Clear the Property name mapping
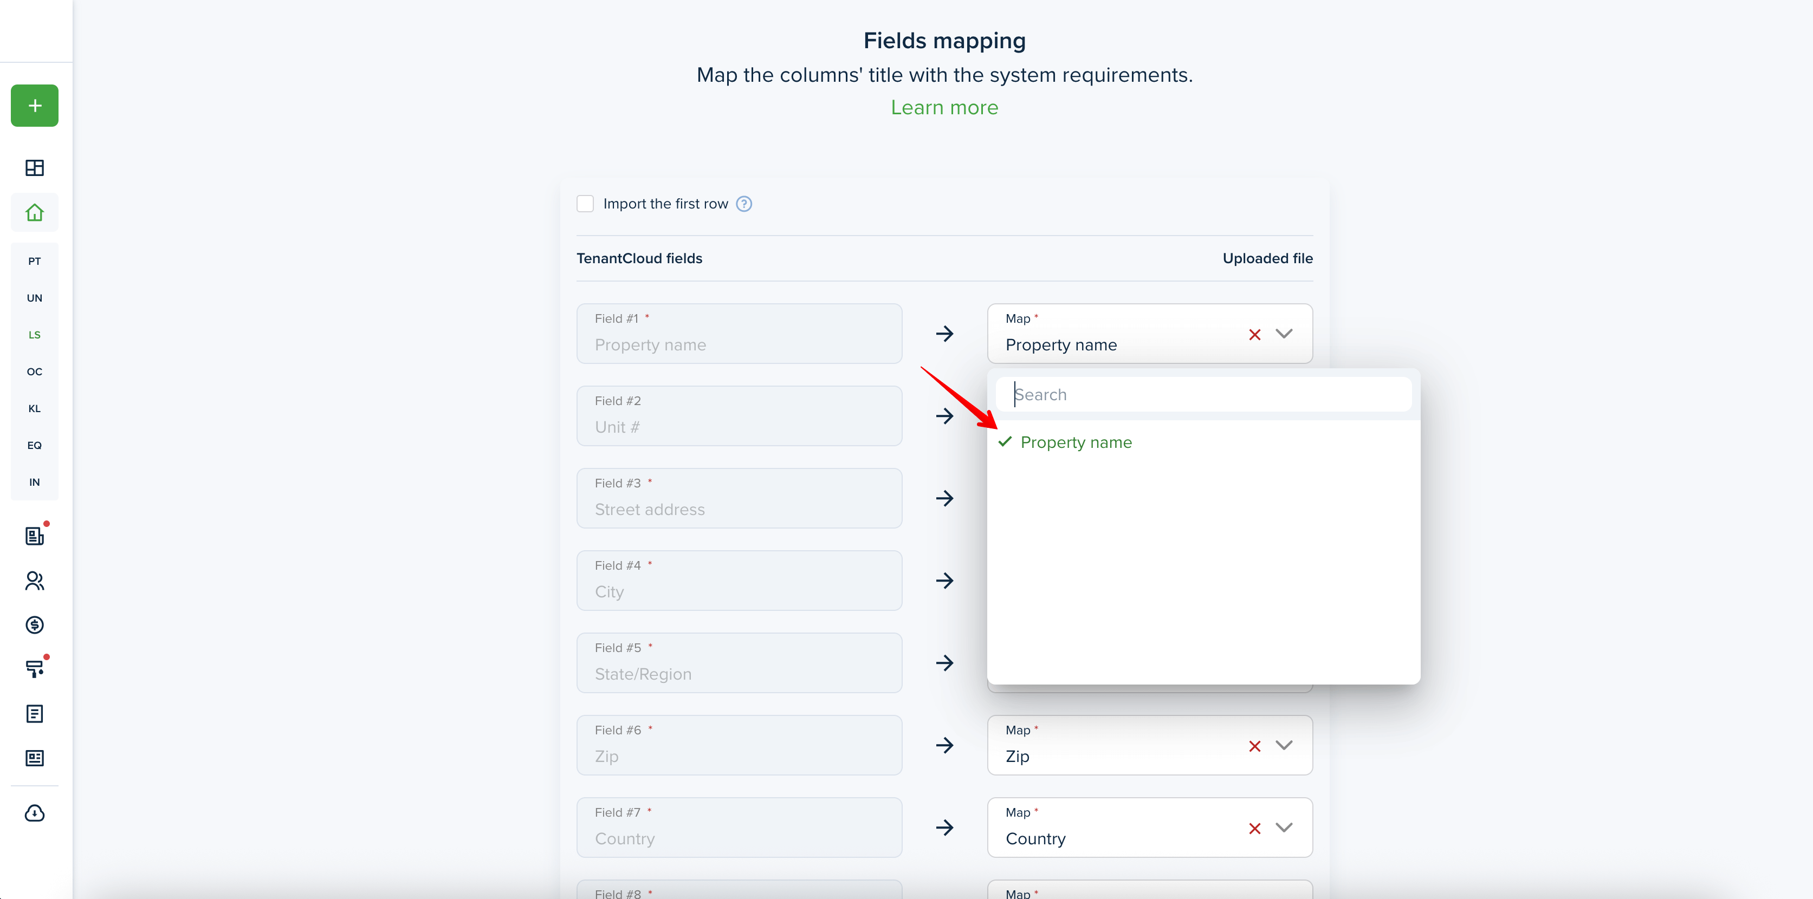This screenshot has width=1813, height=899. pyautogui.click(x=1254, y=335)
